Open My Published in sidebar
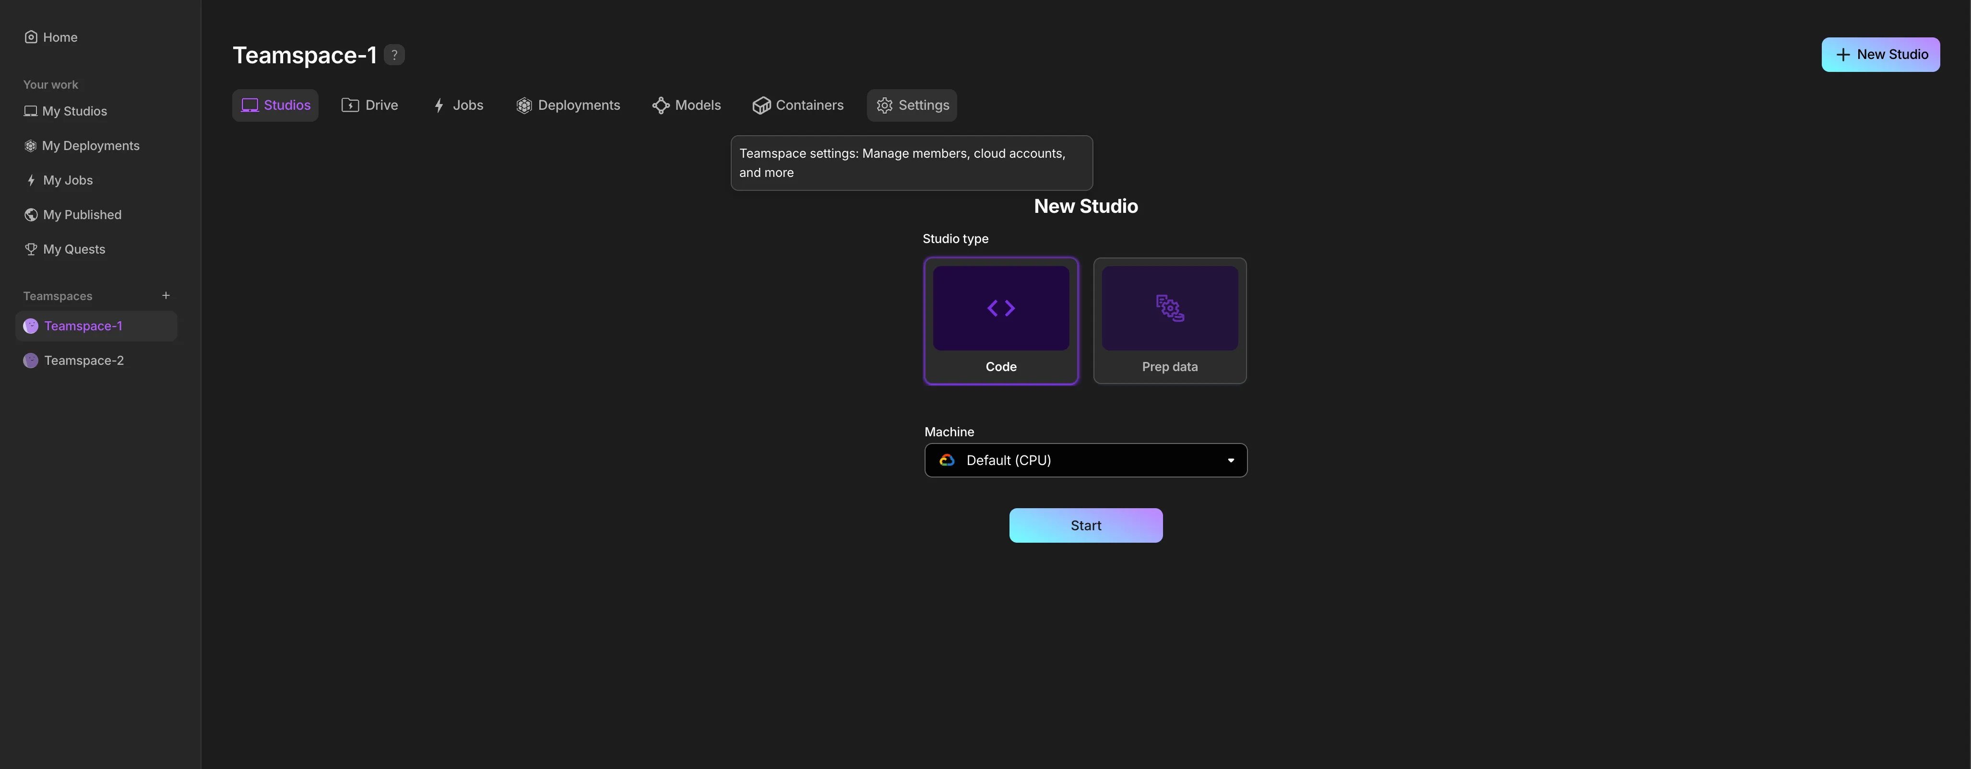The height and width of the screenshot is (769, 1971). 72,215
